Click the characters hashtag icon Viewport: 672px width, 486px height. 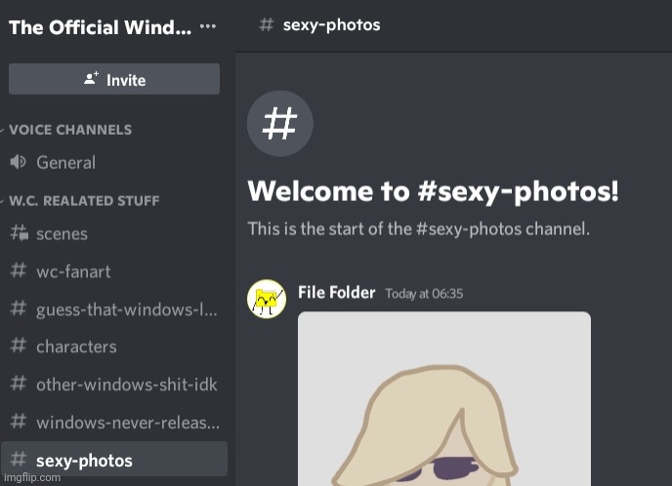click(19, 345)
